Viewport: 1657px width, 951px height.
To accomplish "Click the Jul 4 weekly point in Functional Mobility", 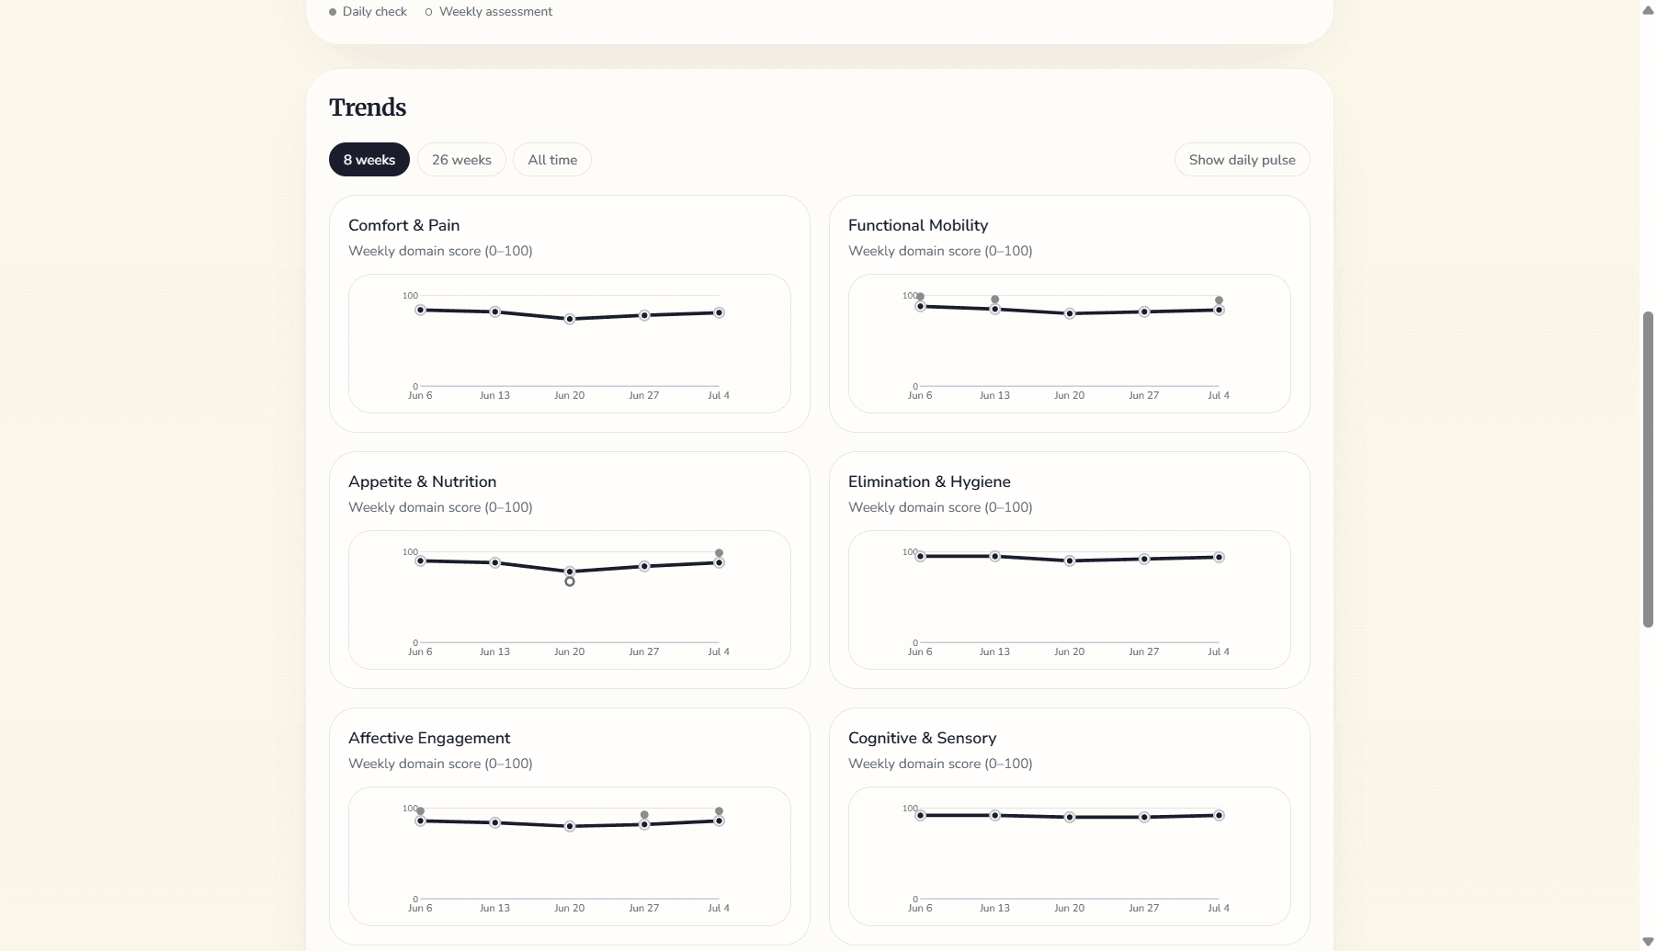I will pyautogui.click(x=1219, y=310).
